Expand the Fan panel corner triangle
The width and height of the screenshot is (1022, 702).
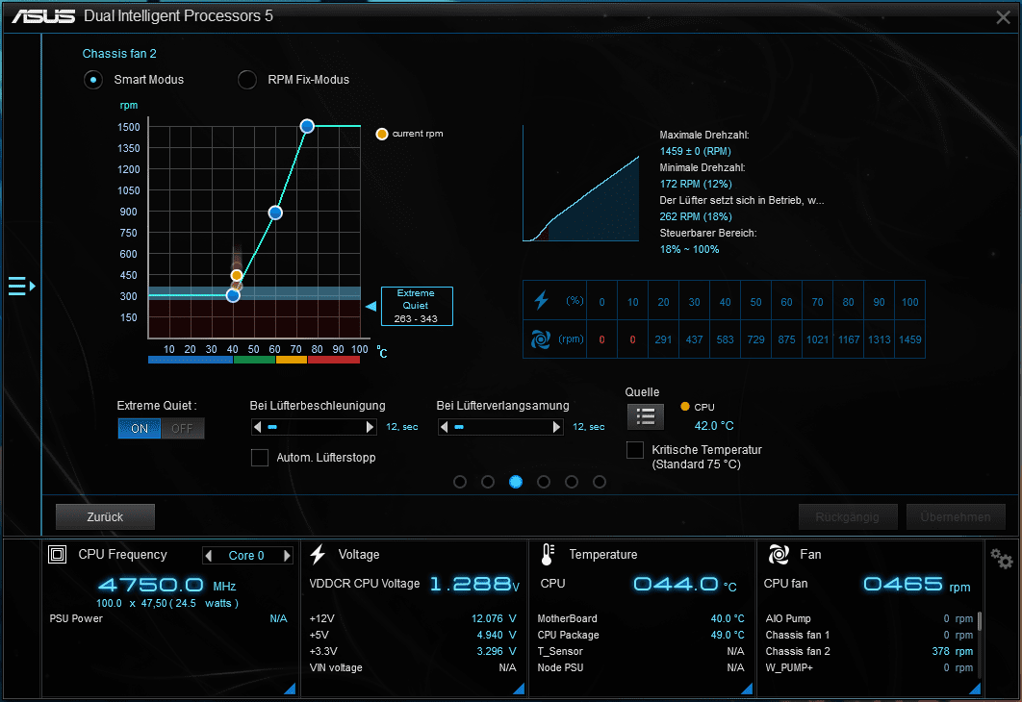click(975, 689)
